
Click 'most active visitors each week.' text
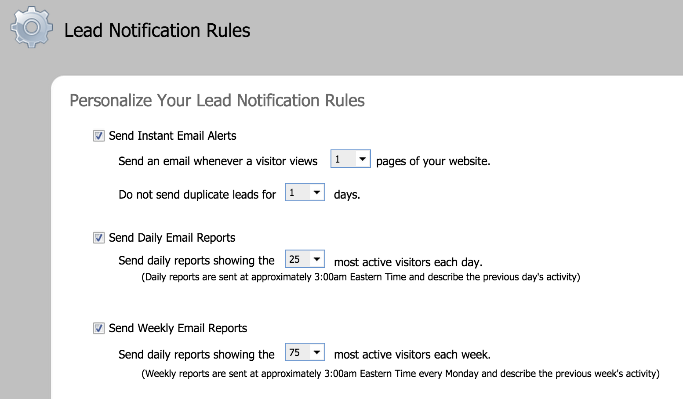[412, 355]
